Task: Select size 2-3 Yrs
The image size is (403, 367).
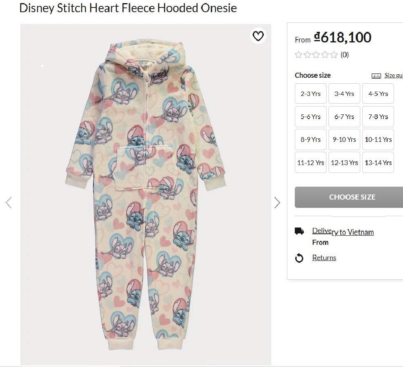Action: click(310, 94)
